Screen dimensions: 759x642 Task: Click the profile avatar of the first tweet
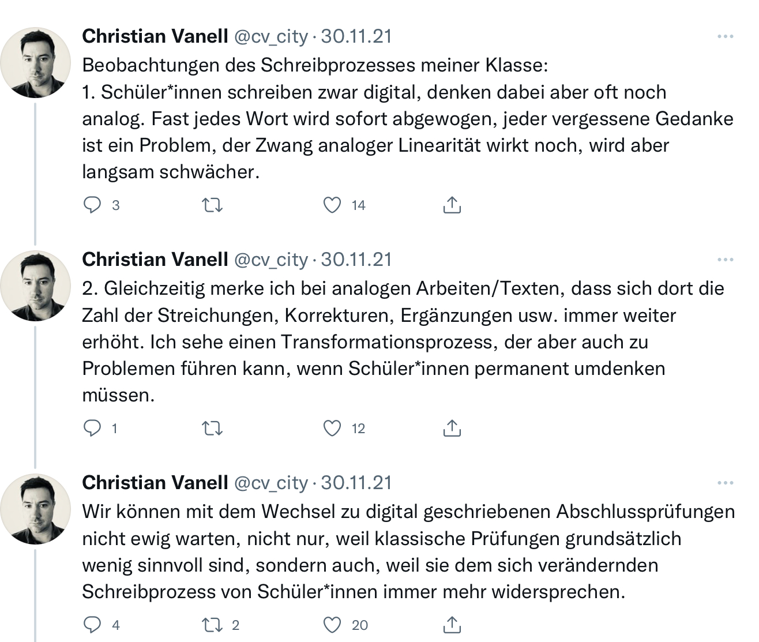[x=35, y=62]
